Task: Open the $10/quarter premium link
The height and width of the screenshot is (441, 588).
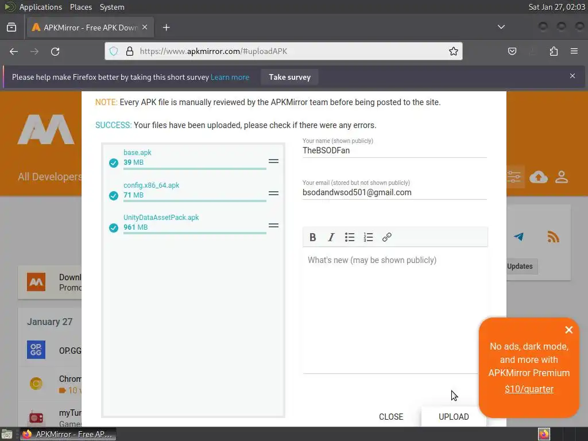Action: [529, 389]
